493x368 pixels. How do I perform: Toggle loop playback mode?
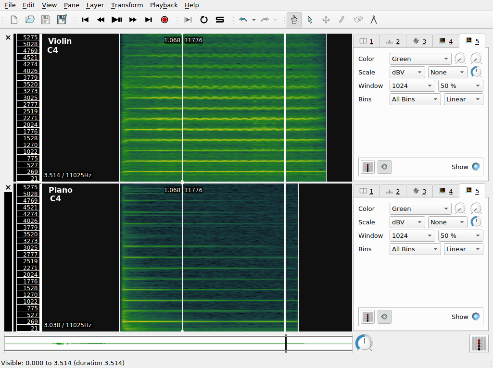click(x=204, y=20)
